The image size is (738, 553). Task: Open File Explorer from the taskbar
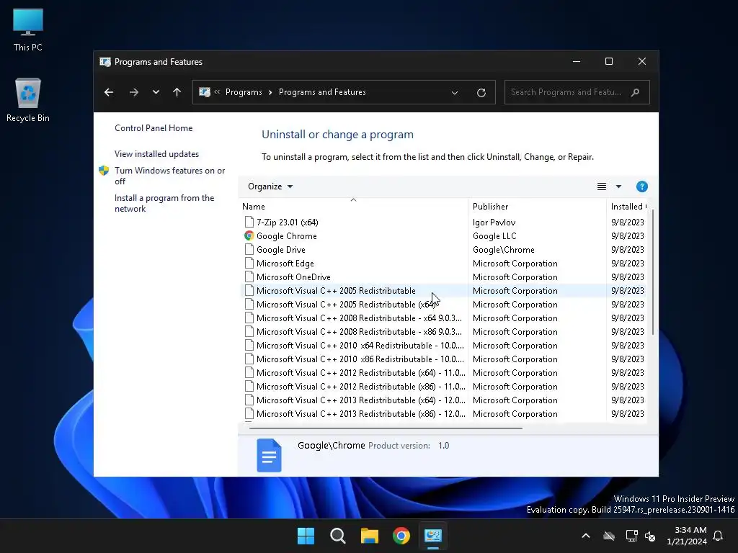(370, 536)
